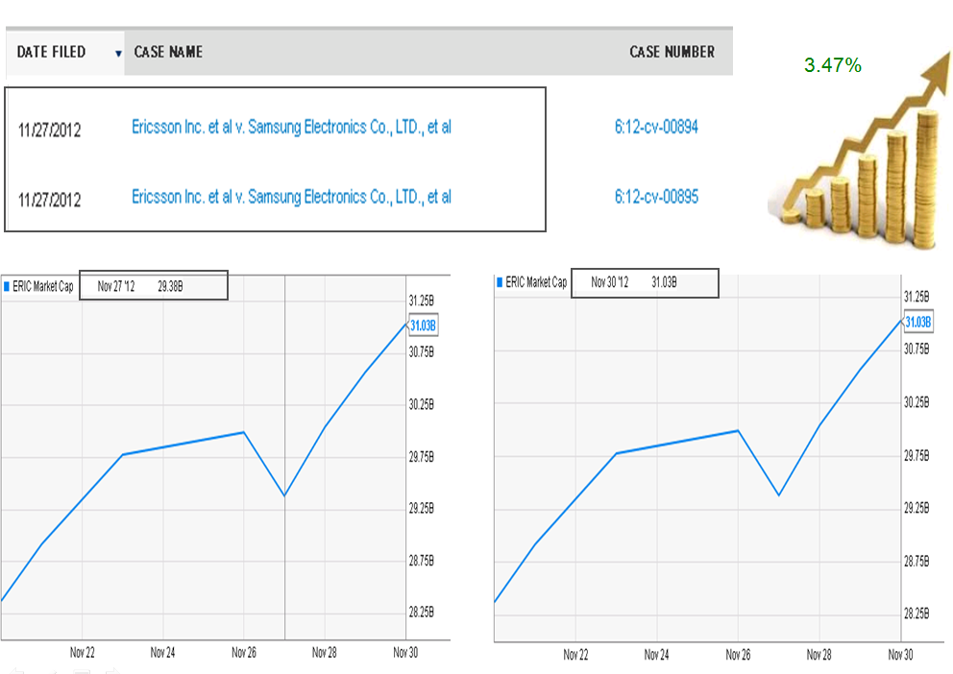
Task: Click the Nov 27 '12 29.38B readout box
Action: coord(154,285)
